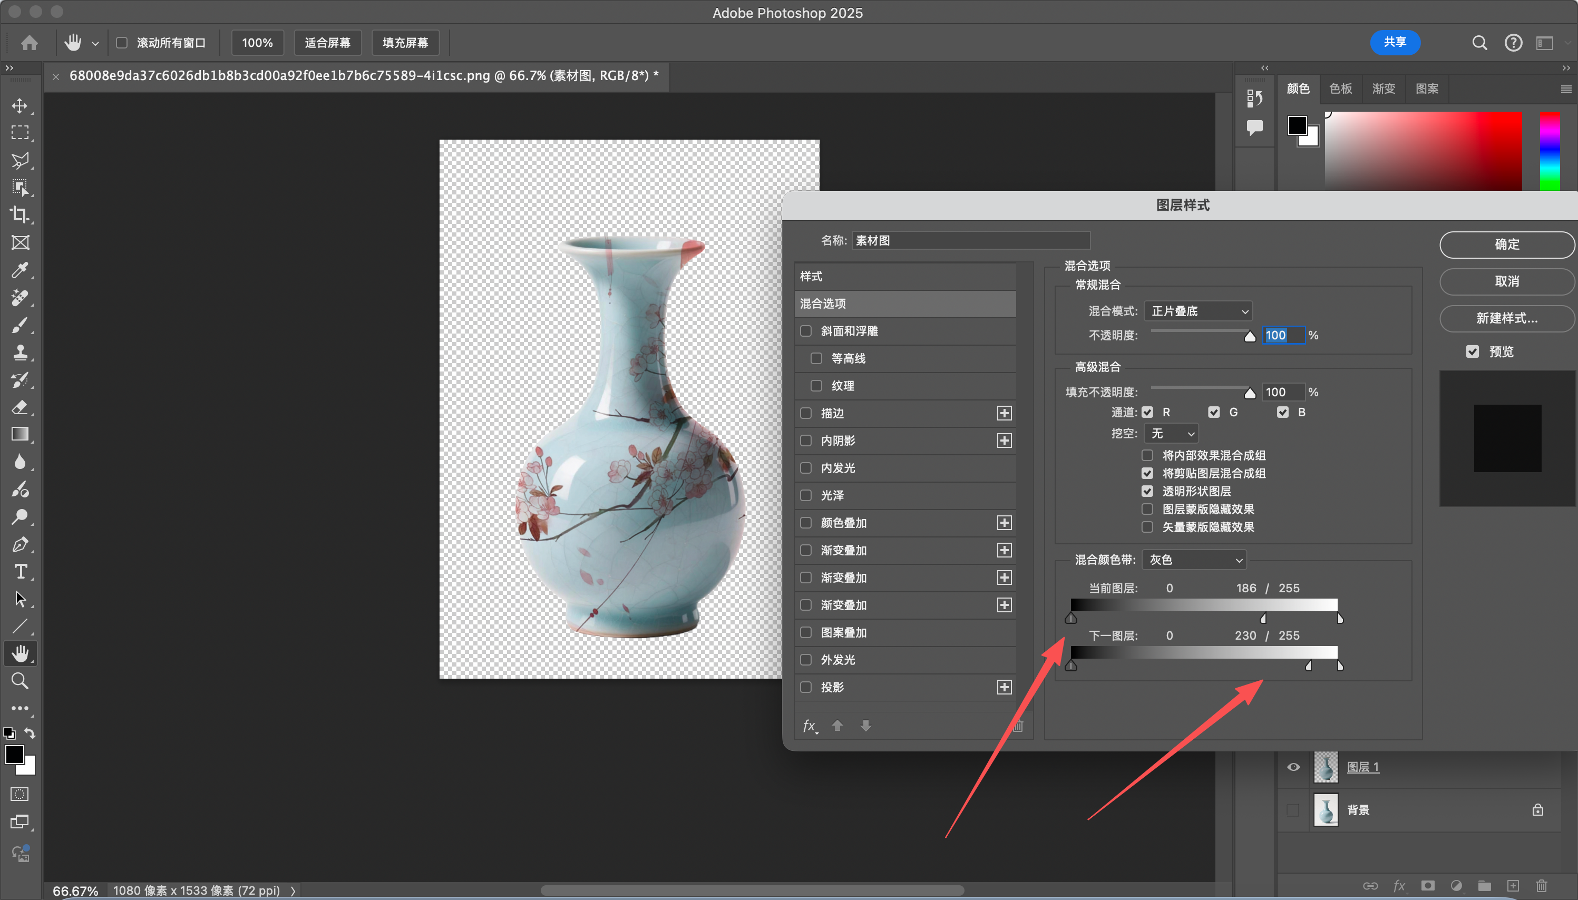Open search with the magnifier icon
The height and width of the screenshot is (900, 1578).
coord(1479,43)
